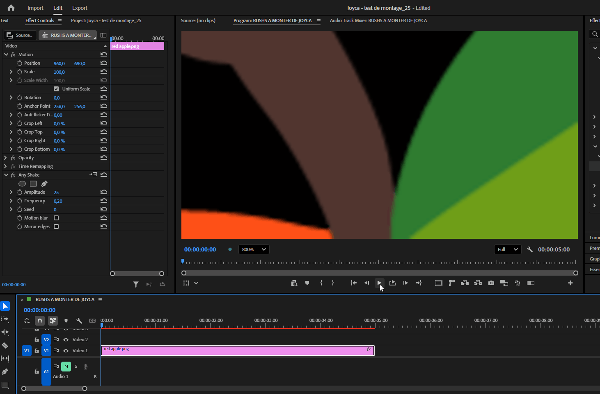Viewport: 600px width, 394px height.
Task: Click the Home icon in the top bar
Action: (11, 8)
